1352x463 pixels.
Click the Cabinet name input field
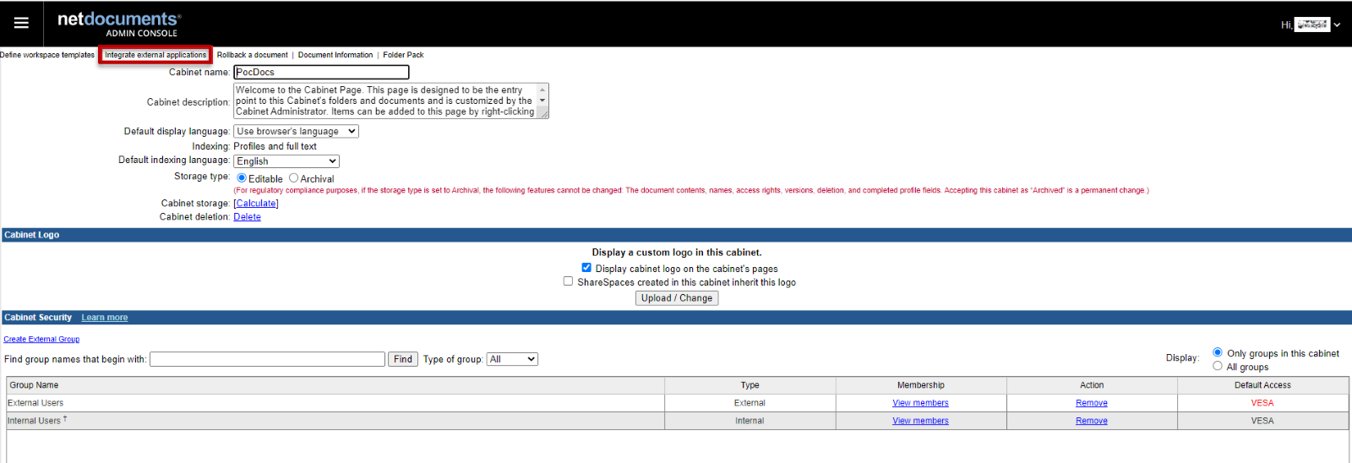tap(321, 73)
